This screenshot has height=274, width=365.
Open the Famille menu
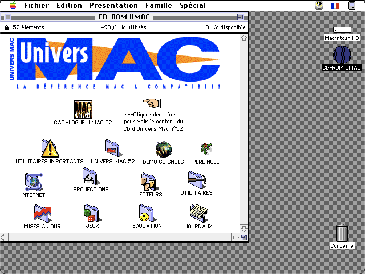pos(159,5)
